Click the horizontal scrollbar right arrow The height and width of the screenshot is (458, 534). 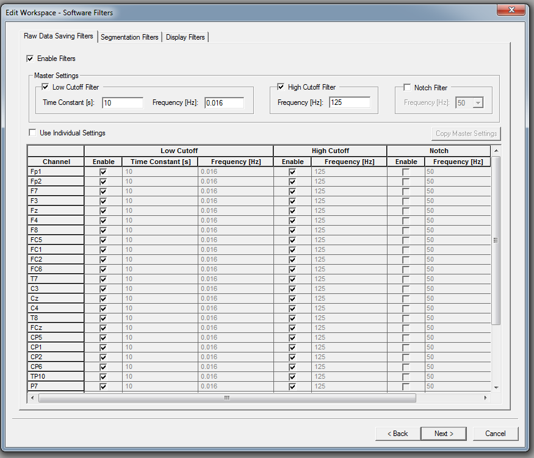(486, 398)
